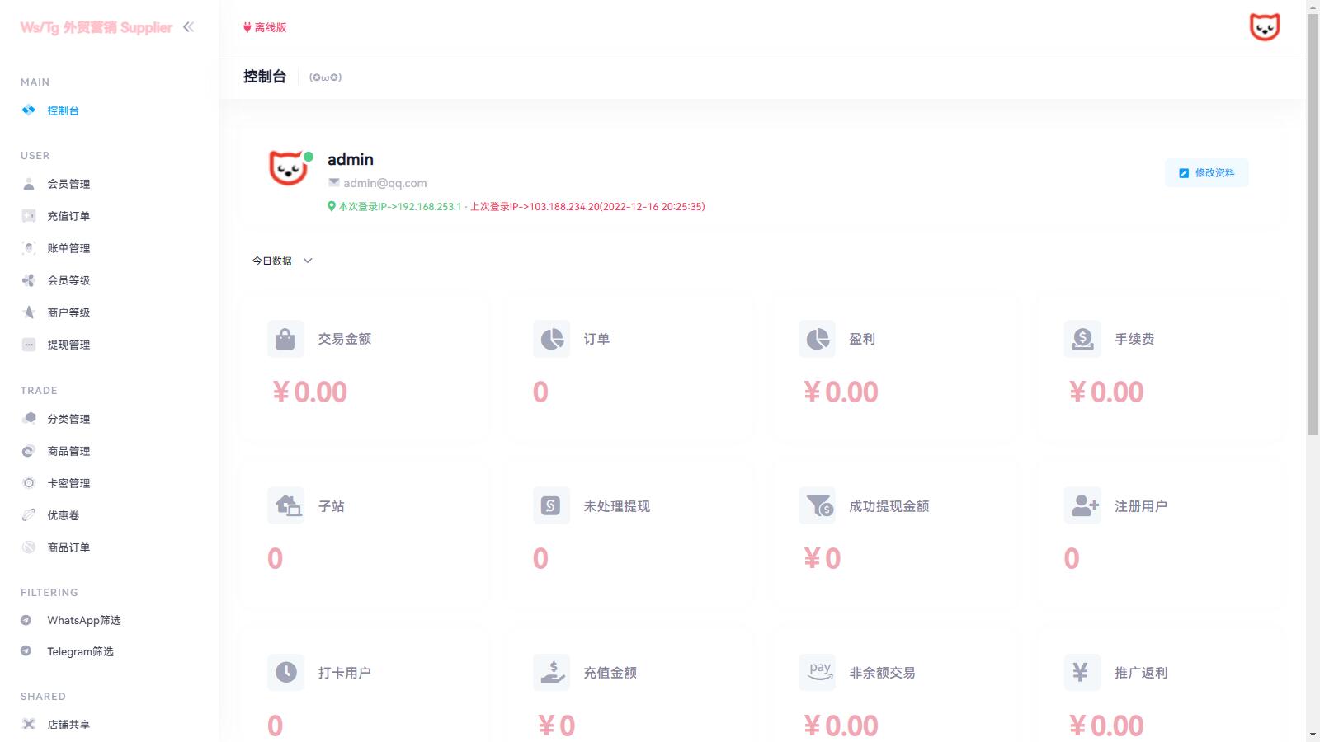Click the 注册用户 add-user icon
This screenshot has width=1320, height=742.
tap(1082, 505)
